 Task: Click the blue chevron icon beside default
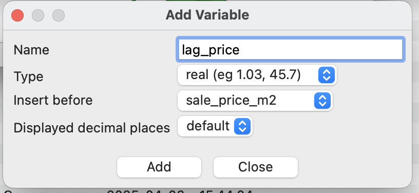click(242, 126)
